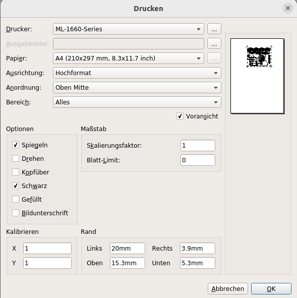Enable the Drehen option
This screenshot has height=298, width=297.
click(x=16, y=158)
